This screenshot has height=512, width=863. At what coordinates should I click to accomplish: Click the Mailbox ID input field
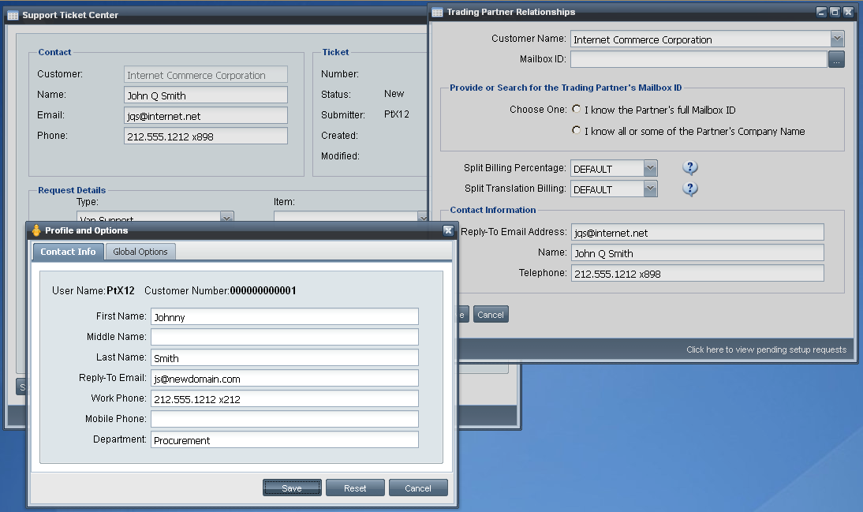pyautogui.click(x=698, y=59)
